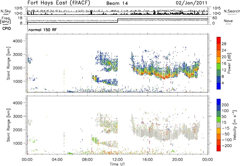
Task: Select the "CPID" row label
Action: [x=7, y=28]
